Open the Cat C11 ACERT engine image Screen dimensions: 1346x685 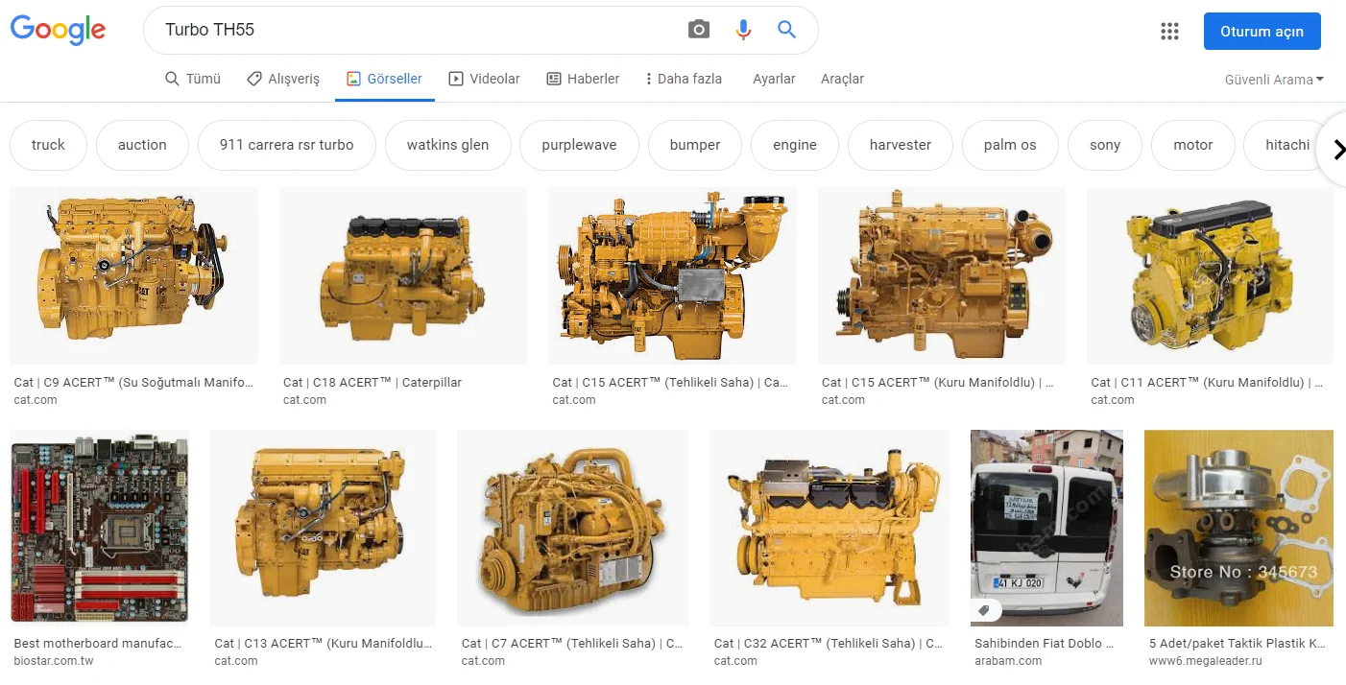1210,275
